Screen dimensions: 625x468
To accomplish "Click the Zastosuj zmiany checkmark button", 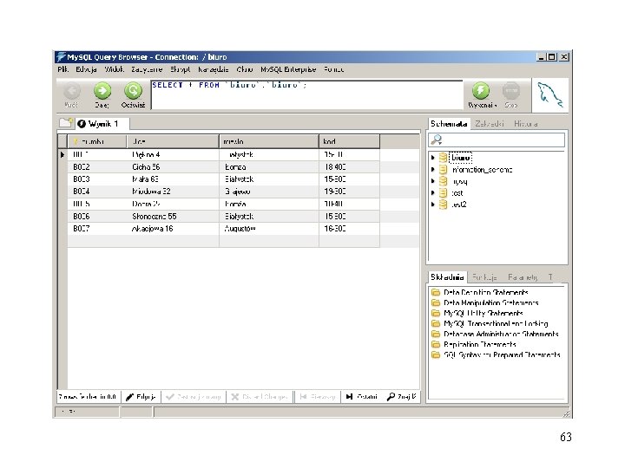I will click(193, 397).
